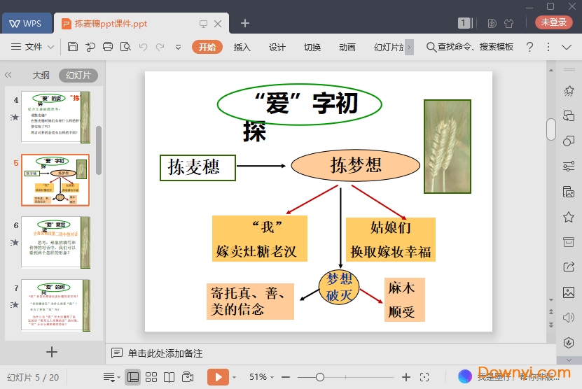The width and height of the screenshot is (582, 389).
Task: Click the undo arrow icon
Action: (143, 47)
